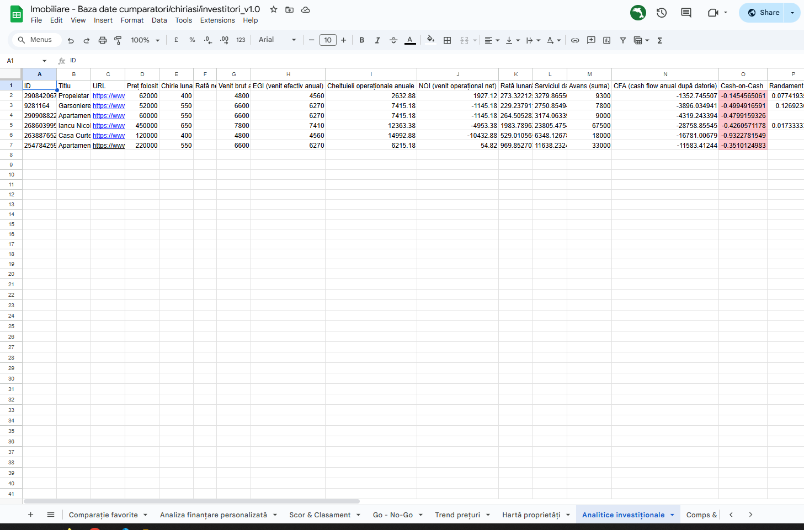Screen dimensions: 804x530
Task: Click the Insert link icon
Action: click(574, 40)
